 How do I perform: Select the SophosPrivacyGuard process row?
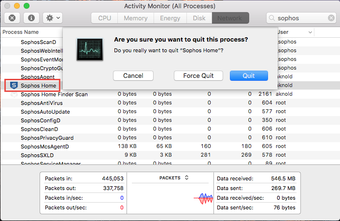pyautogui.click(x=170, y=138)
